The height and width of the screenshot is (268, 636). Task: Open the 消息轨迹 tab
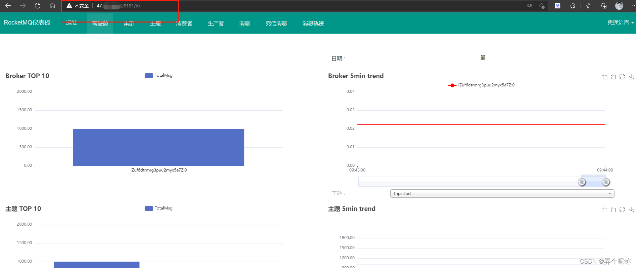point(313,23)
